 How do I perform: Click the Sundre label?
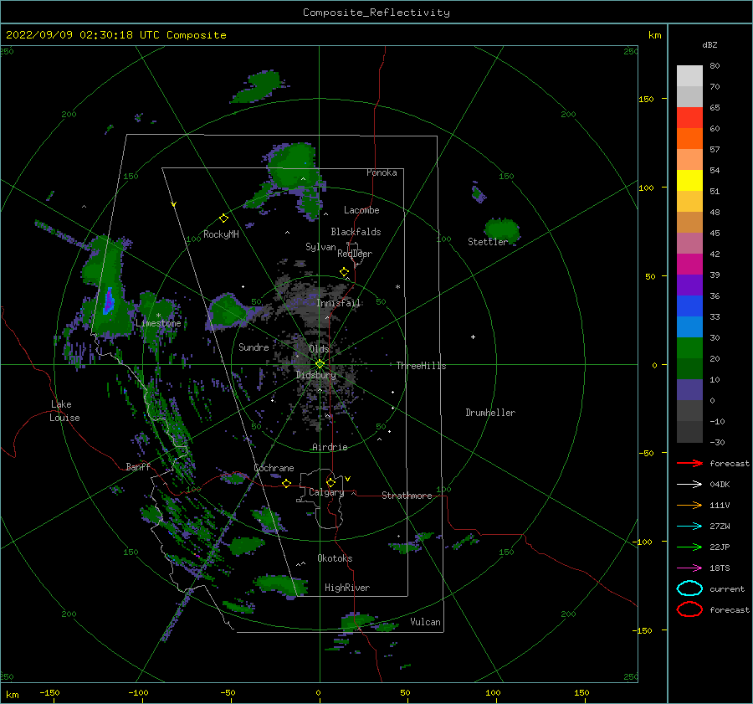254,347
